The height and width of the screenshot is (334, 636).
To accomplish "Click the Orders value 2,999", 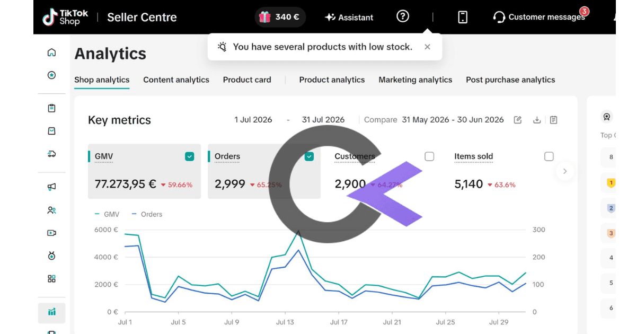I will (x=230, y=184).
